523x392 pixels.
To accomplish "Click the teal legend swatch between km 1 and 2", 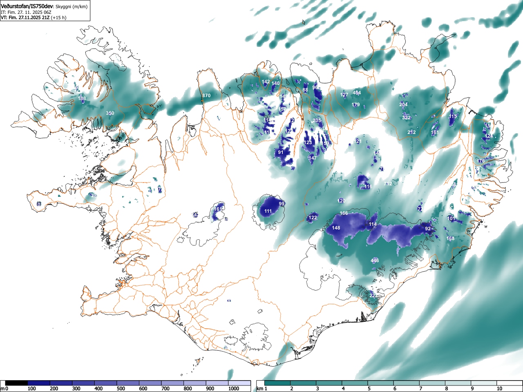I will tap(278, 383).
